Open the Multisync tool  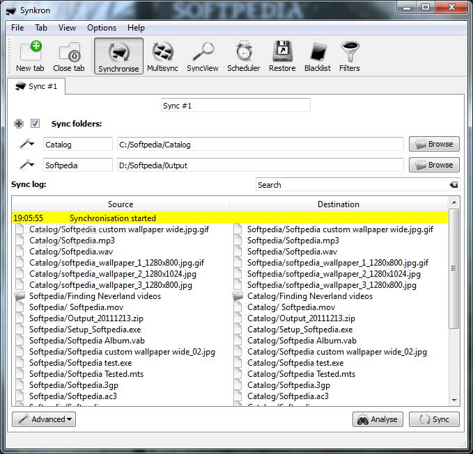click(x=162, y=56)
